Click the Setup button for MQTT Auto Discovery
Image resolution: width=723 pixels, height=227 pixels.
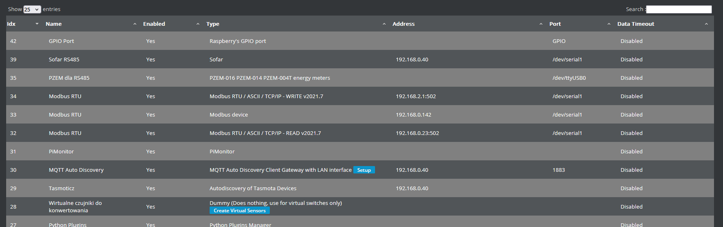364,170
